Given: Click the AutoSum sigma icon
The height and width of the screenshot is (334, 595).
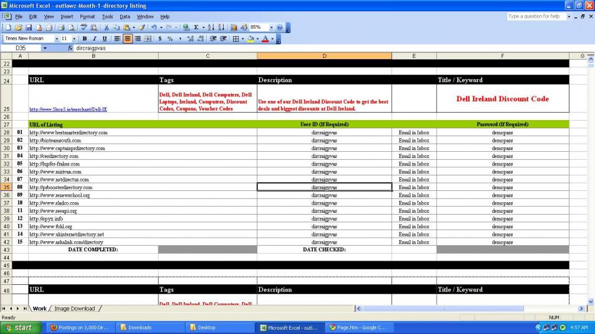Looking at the screenshot, I should coord(196,27).
